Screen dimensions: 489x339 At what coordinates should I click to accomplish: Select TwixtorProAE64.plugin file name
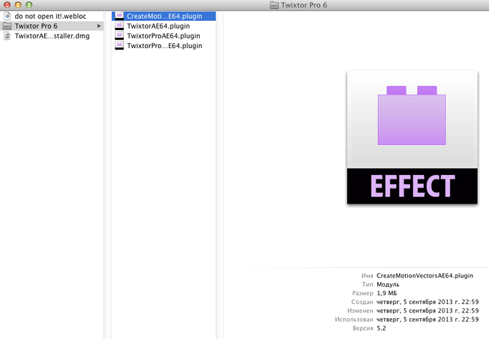point(163,36)
